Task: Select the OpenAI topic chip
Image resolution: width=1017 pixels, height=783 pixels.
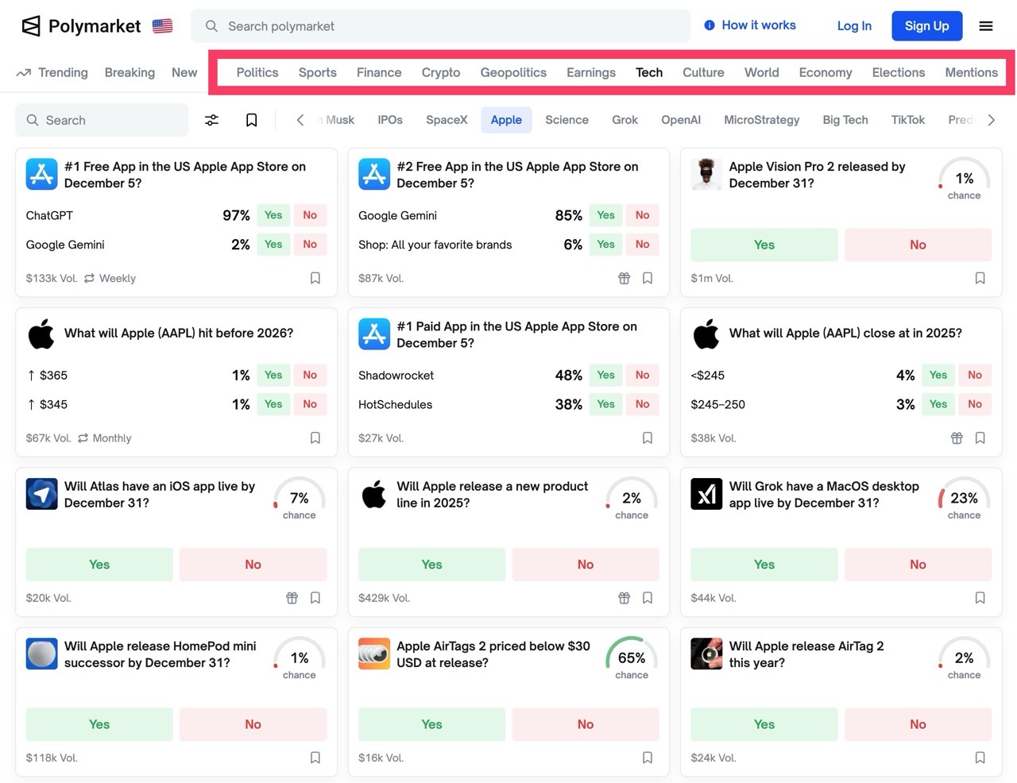Action: coord(681,120)
